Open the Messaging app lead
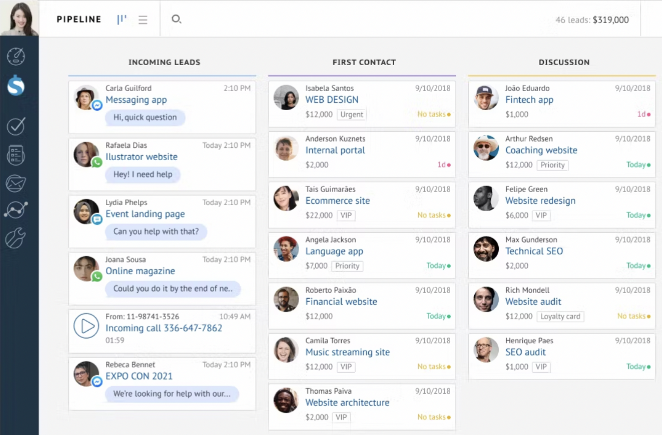 (x=136, y=100)
